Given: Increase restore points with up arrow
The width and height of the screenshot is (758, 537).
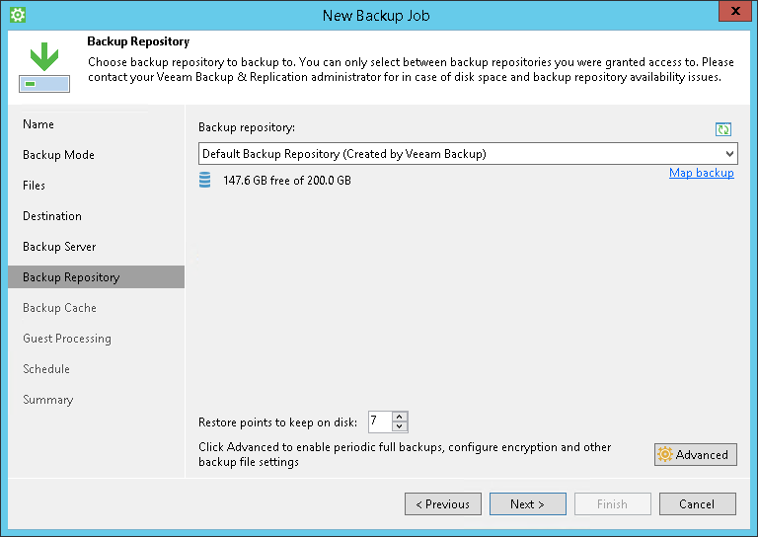Looking at the screenshot, I should point(400,417).
